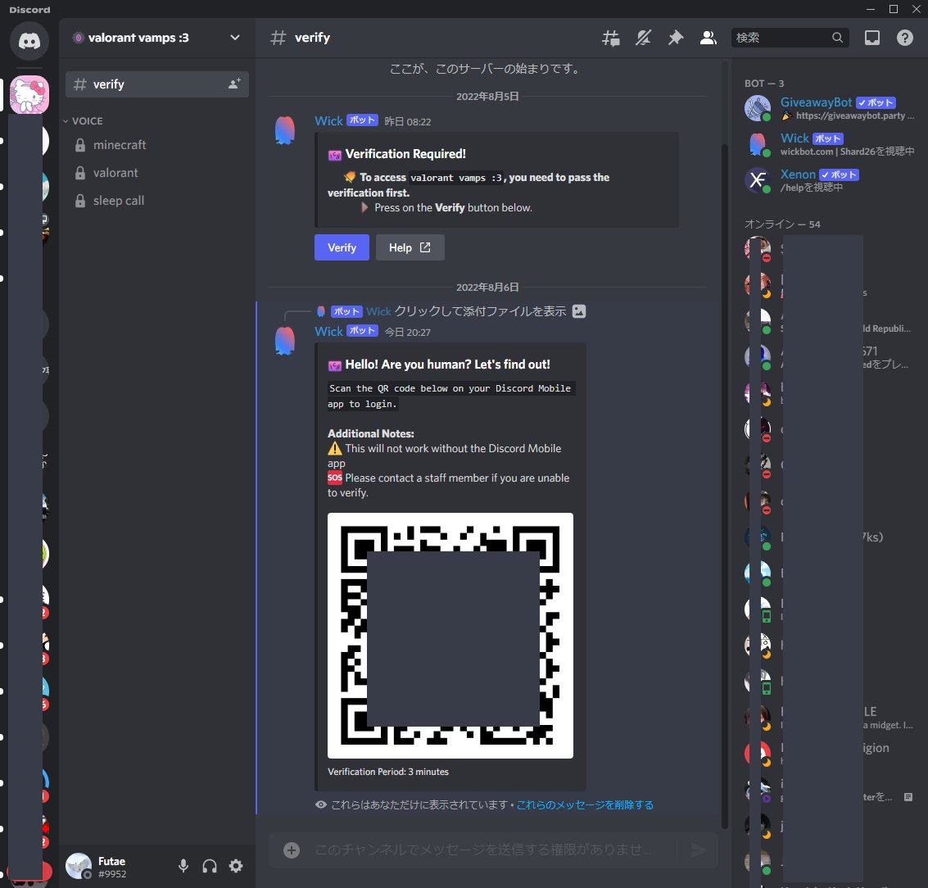Screen dimensions: 928x888
Task: Click the GiveawayBot avatar in member list
Action: tap(757, 108)
